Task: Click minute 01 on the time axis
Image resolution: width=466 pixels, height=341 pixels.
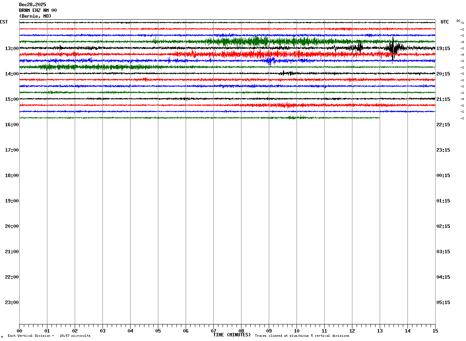Action: [x=47, y=331]
